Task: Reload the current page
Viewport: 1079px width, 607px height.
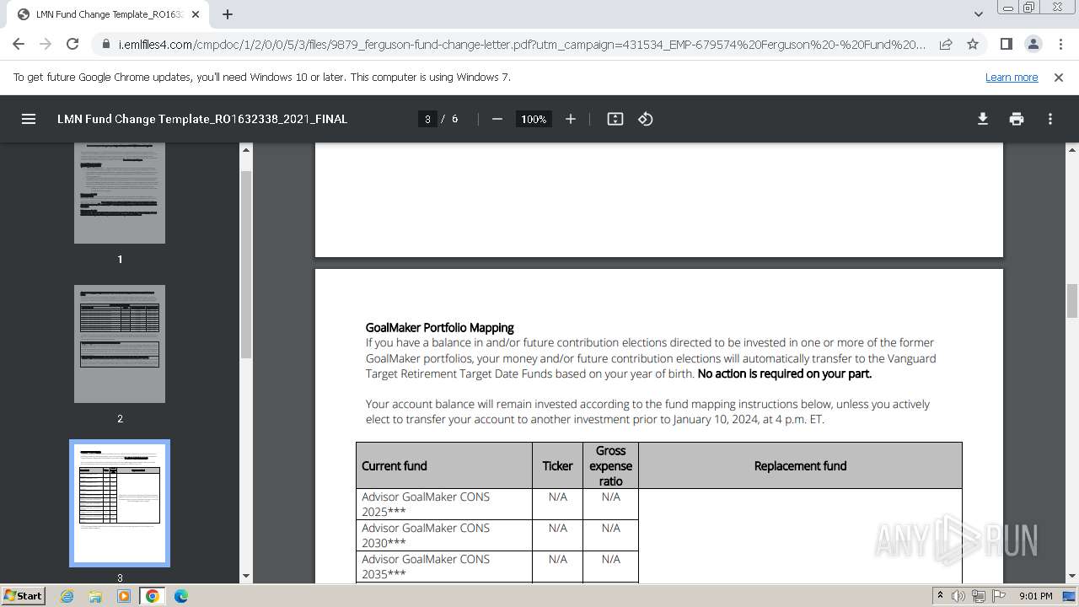Action: [72, 44]
